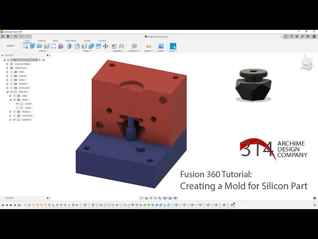Screen dimensions: 318x239
Task: Jump to timeline start
Action: [x=3, y=205]
